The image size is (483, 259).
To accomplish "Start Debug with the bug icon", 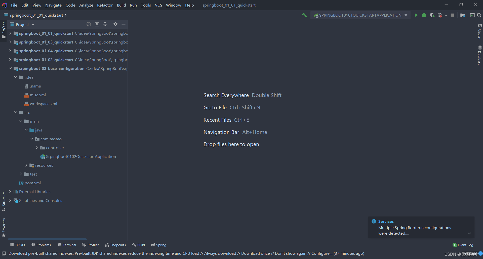I will click(424, 15).
